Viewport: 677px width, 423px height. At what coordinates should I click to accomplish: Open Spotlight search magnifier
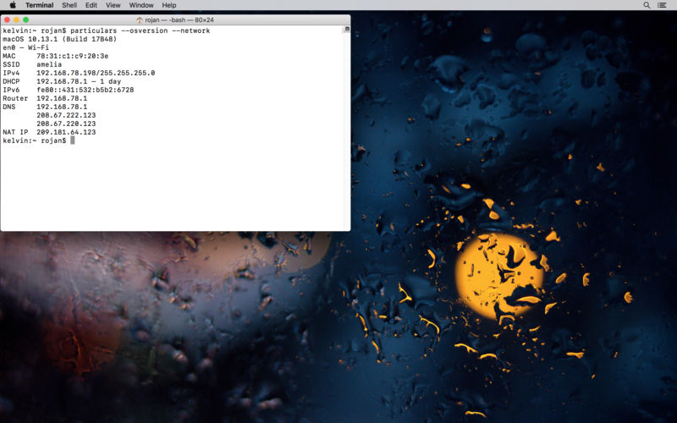[647, 5]
